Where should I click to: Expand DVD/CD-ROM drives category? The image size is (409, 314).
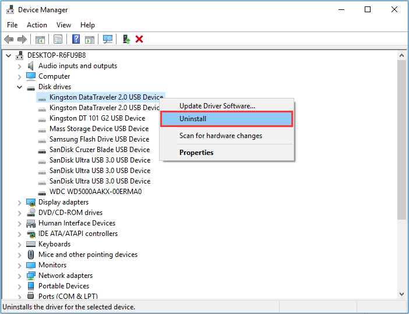tap(20, 213)
